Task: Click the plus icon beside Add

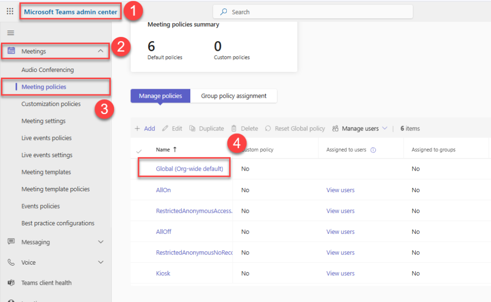Action: point(137,128)
